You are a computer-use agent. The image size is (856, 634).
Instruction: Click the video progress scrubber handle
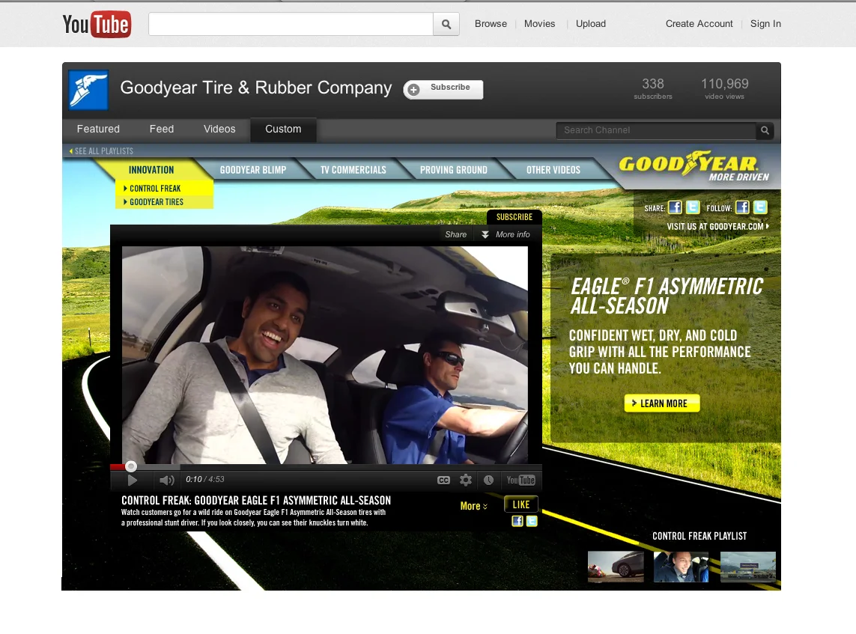click(130, 466)
